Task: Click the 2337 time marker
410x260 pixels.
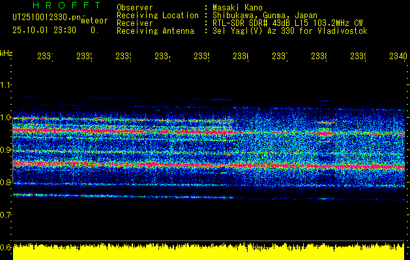Action: point(280,57)
